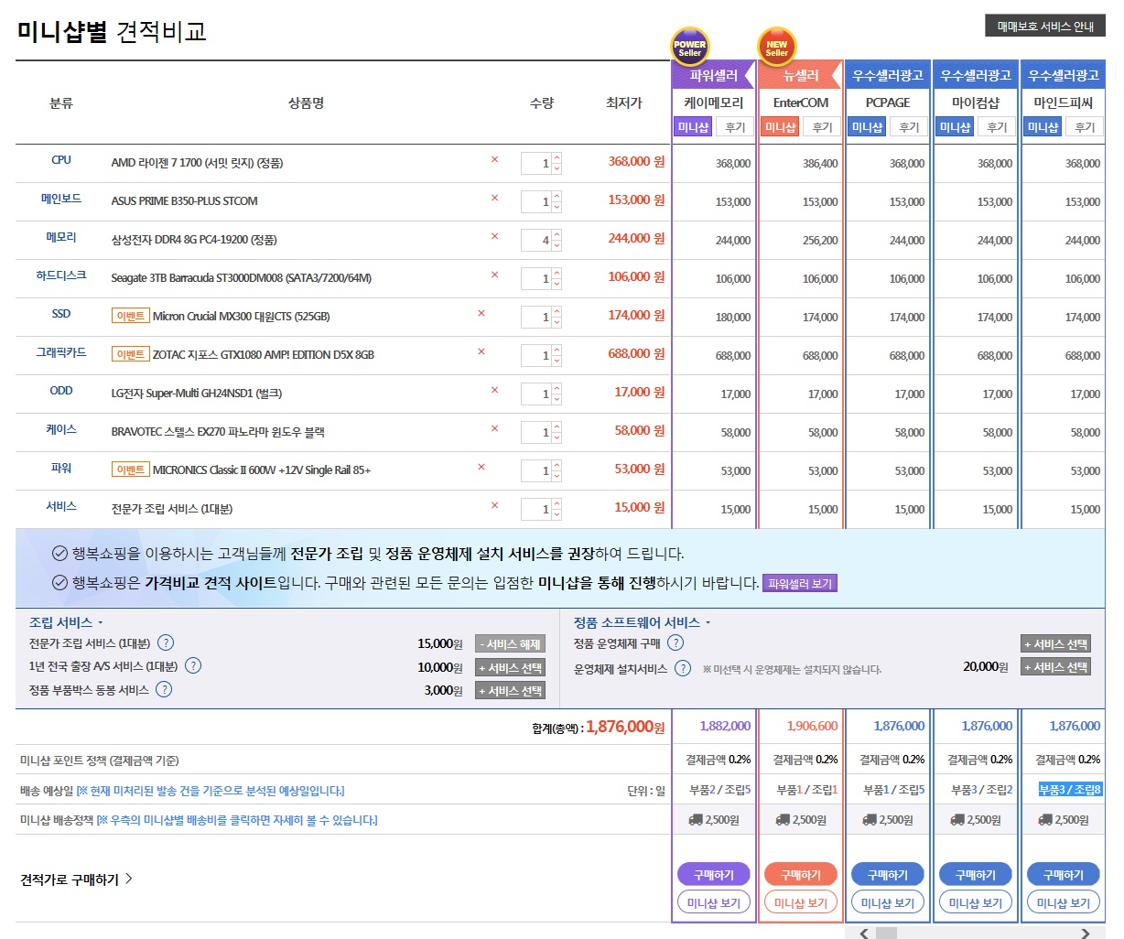Click EnterCOM delivery truck 2,500원 icon
1124x939 pixels.
click(782, 820)
